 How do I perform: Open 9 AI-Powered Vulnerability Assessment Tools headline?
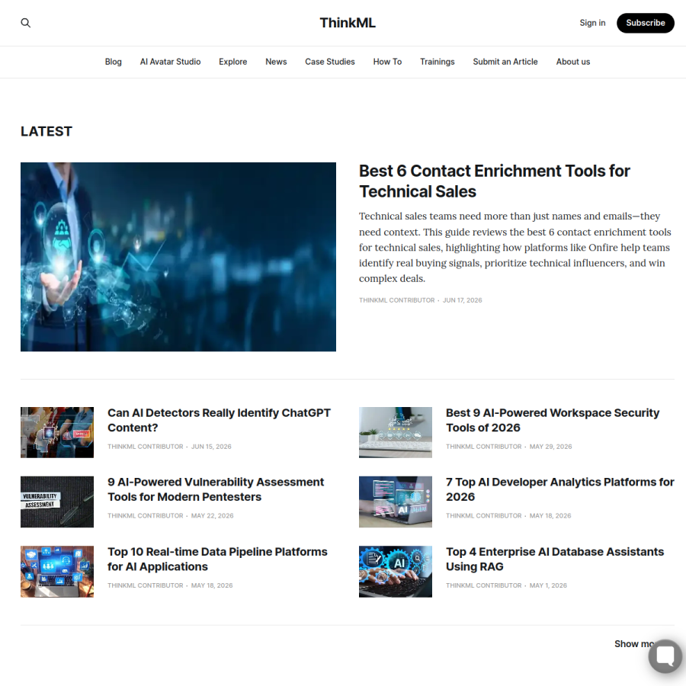coord(216,489)
